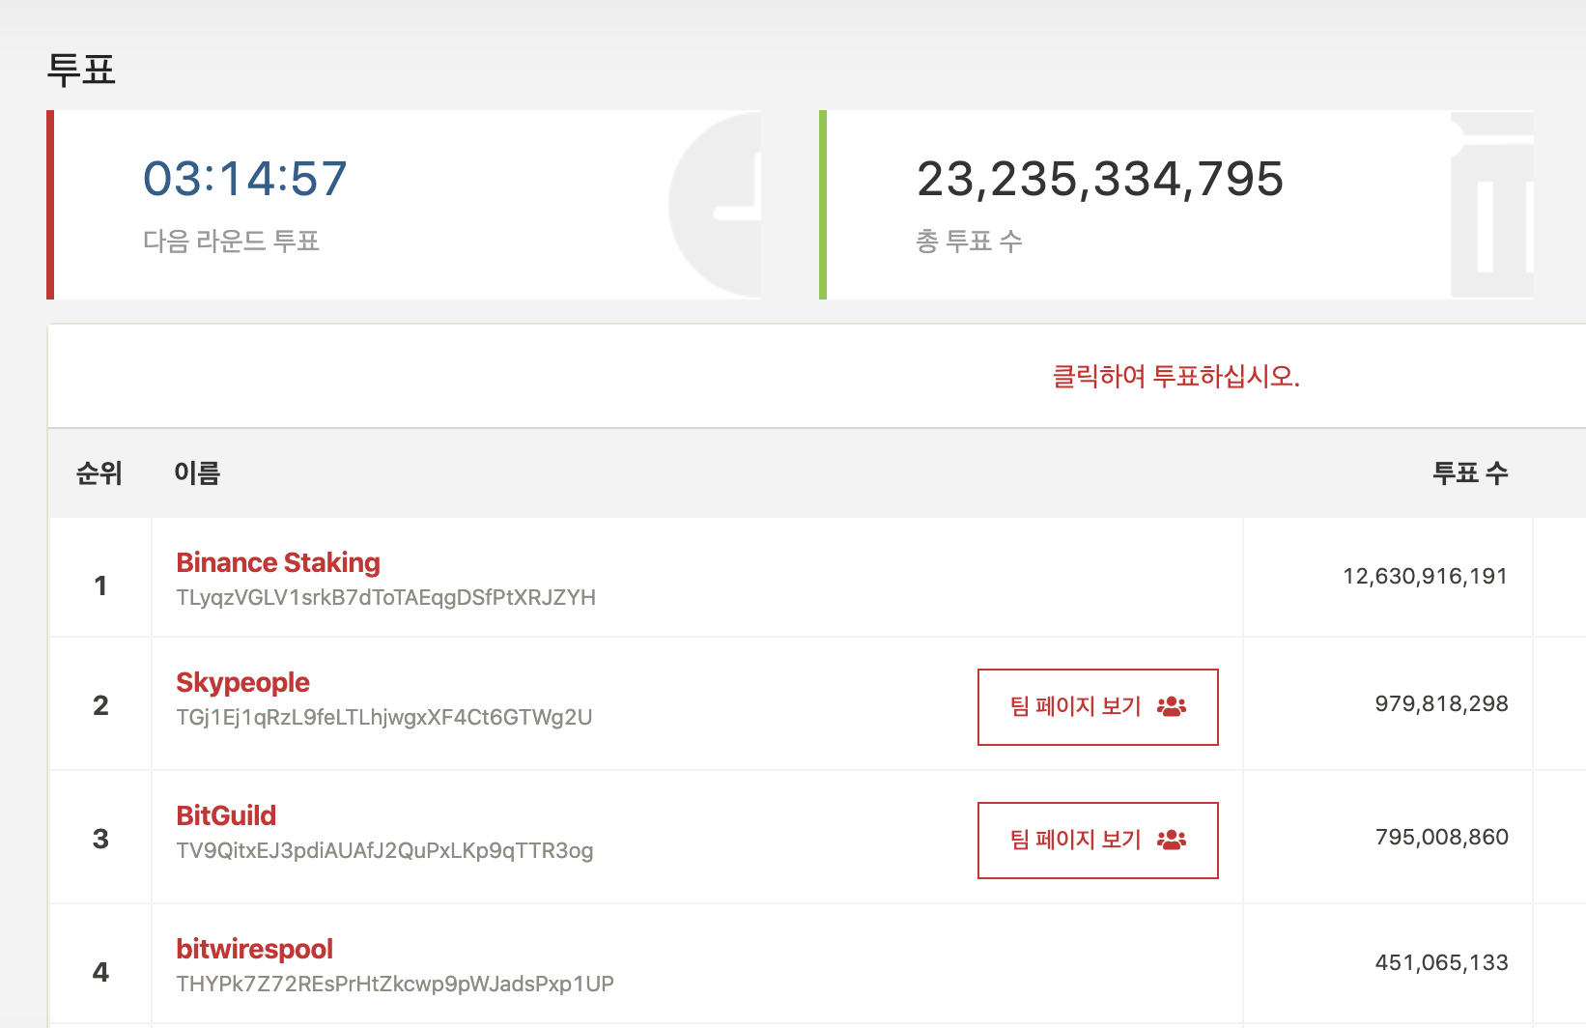View team page for BitGuild
The width and height of the screenshot is (1586, 1028).
point(1097,841)
